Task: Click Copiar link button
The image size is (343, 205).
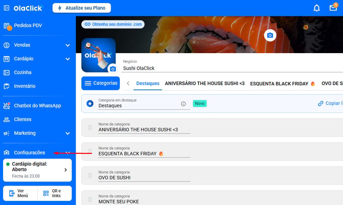Action: [x=330, y=103]
